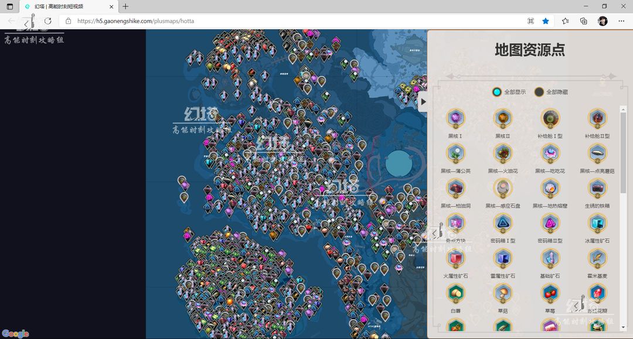Click the QR code icon in address bar
The image size is (633, 339).
[x=530, y=21]
